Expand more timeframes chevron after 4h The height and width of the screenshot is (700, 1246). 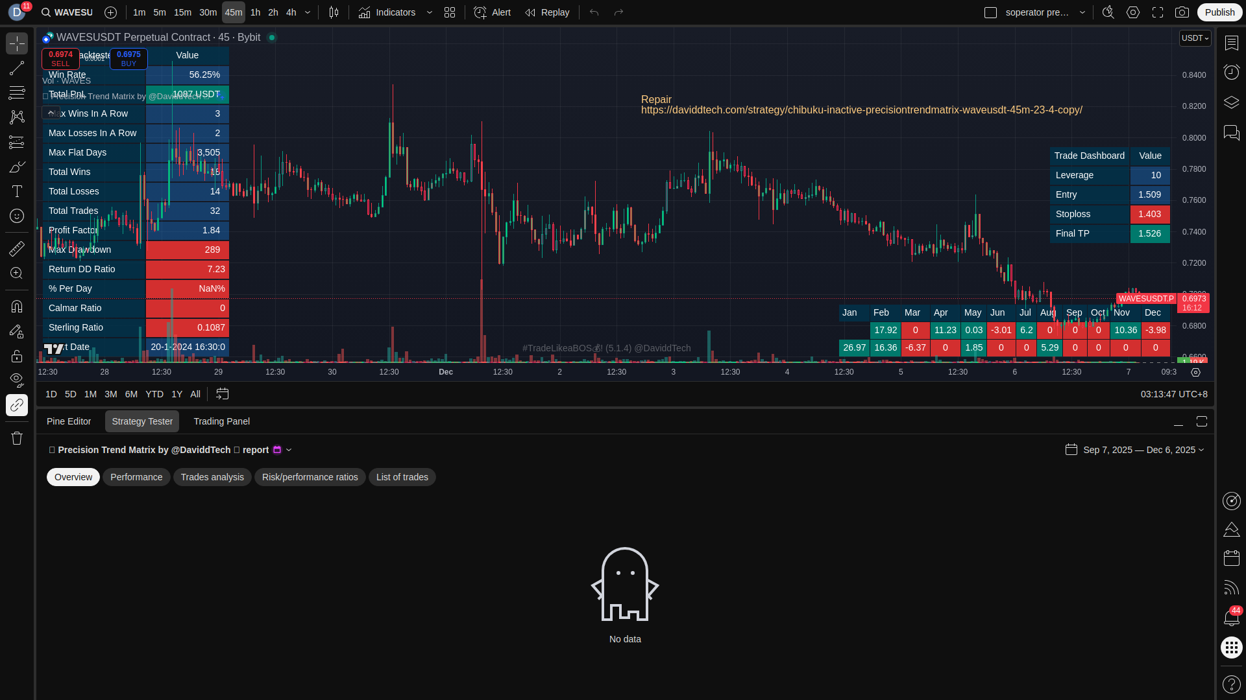308,12
